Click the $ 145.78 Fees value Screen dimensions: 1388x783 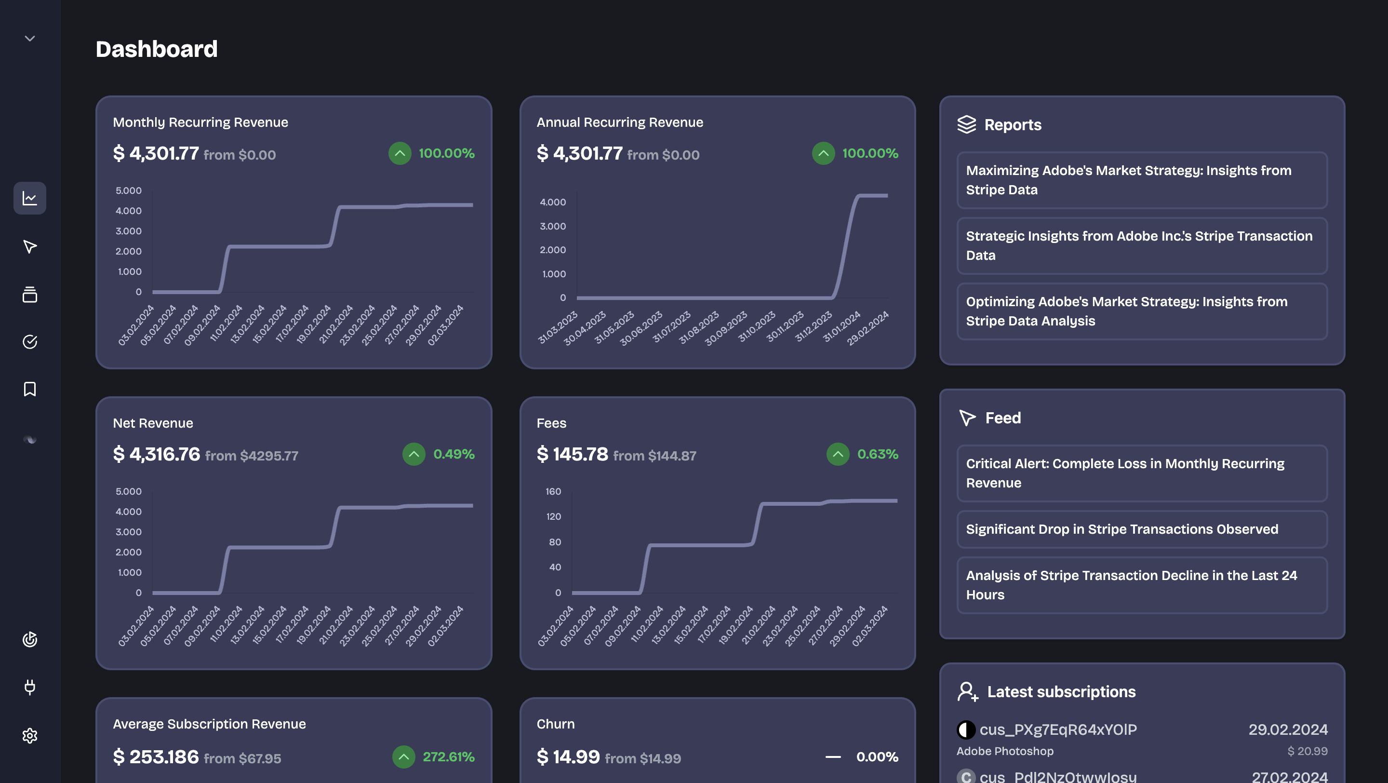(572, 454)
